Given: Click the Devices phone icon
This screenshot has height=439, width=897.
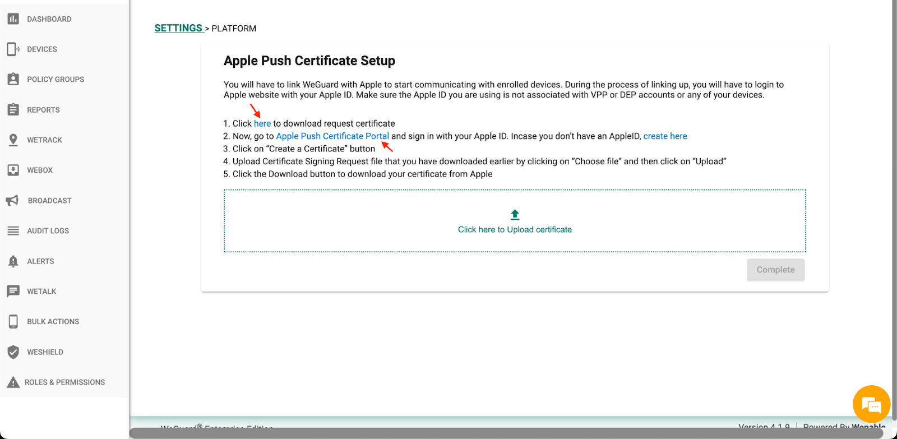Looking at the screenshot, I should (x=13, y=49).
